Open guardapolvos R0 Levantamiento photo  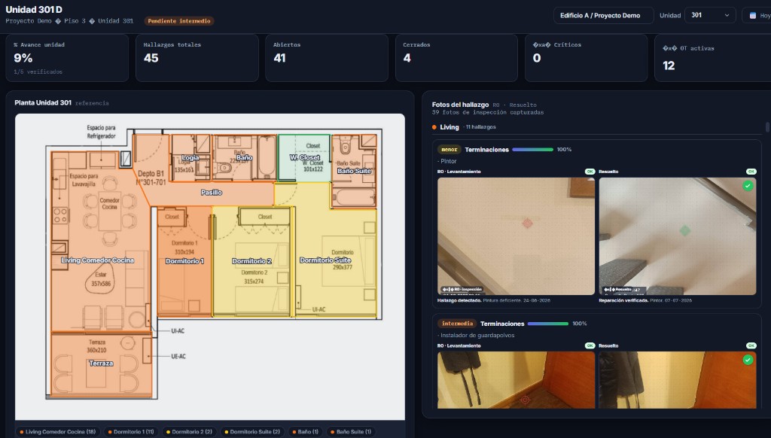coord(516,380)
